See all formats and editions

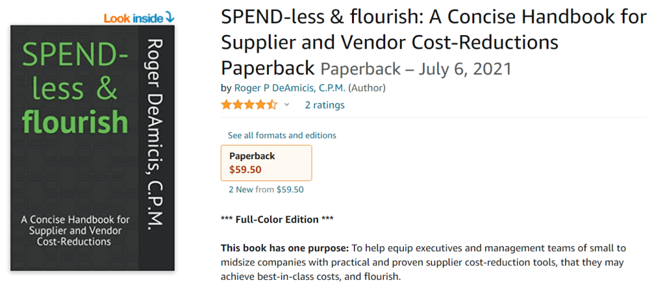click(x=282, y=136)
